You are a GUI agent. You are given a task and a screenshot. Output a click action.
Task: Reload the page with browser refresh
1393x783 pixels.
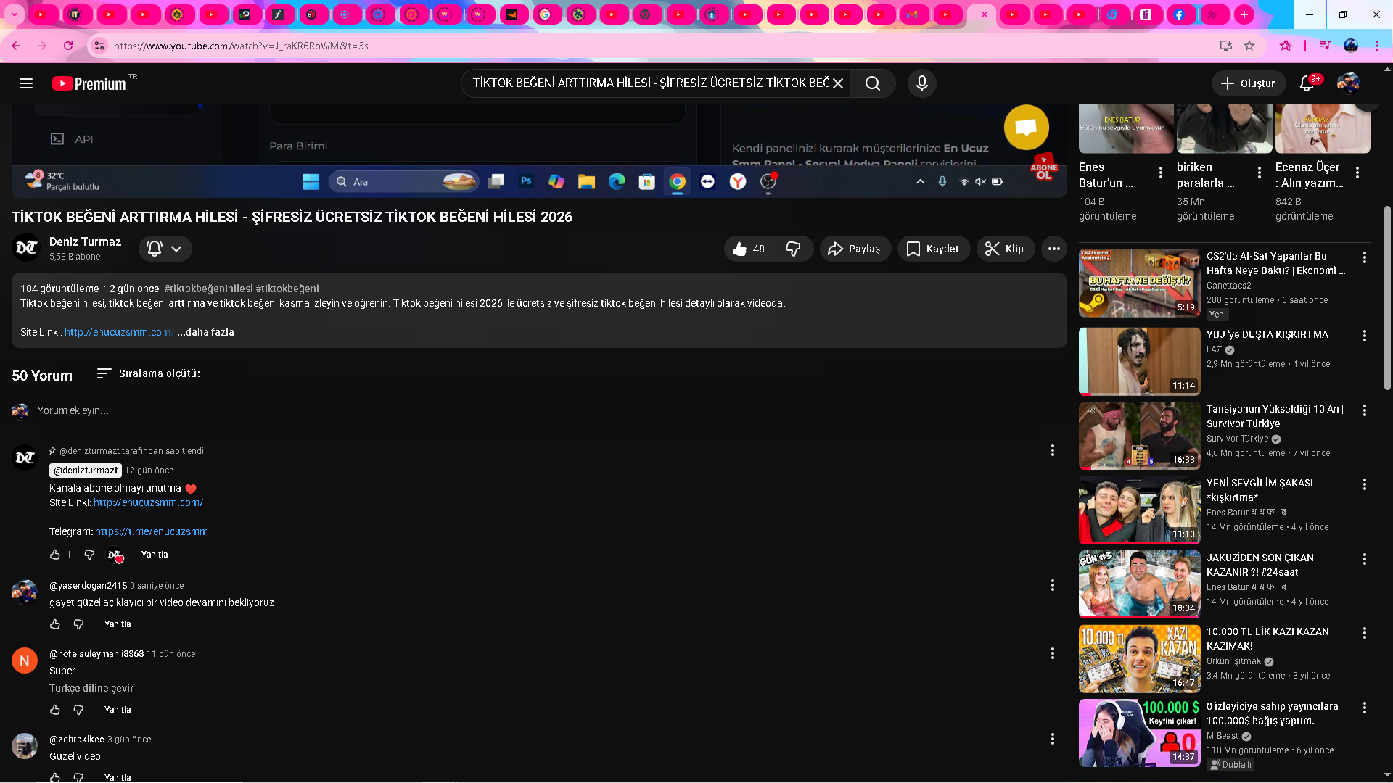pos(68,46)
